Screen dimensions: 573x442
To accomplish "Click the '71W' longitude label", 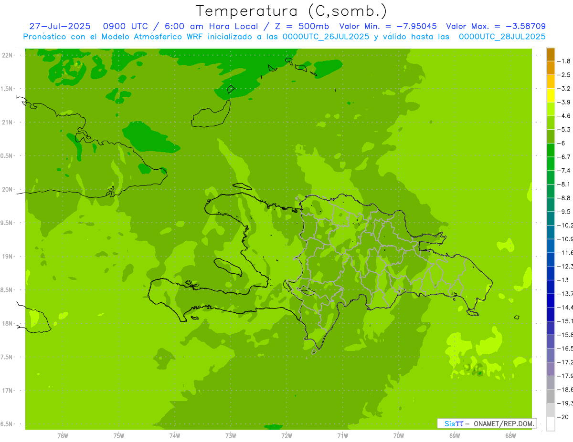I will click(342, 436).
